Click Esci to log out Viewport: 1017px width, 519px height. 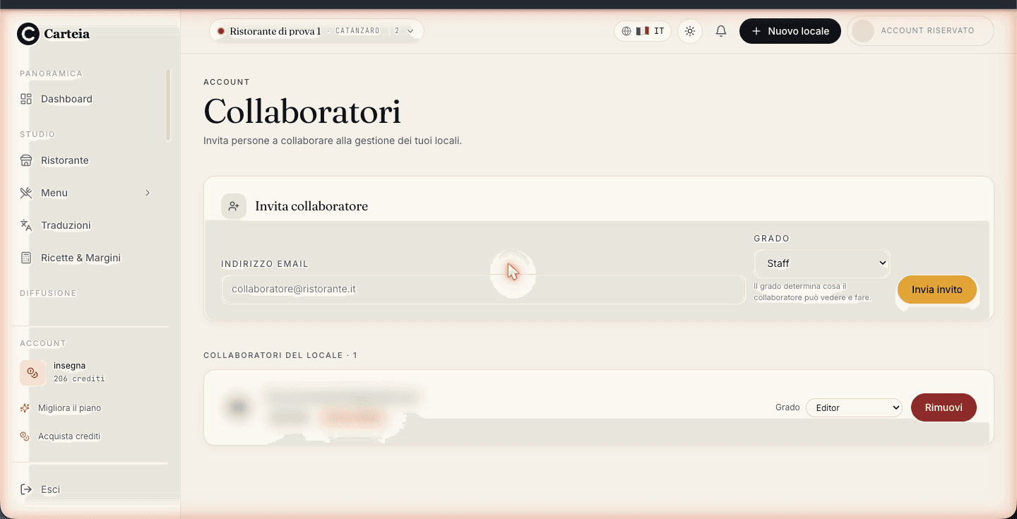tap(50, 489)
